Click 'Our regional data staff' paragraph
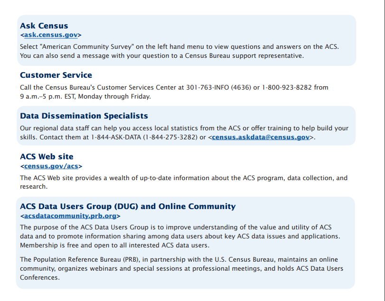Image resolution: width=385 pixels, height=301 pixels. pyautogui.click(x=184, y=133)
